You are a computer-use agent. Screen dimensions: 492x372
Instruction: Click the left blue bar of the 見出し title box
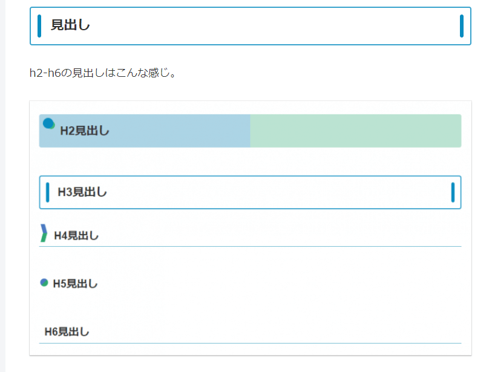[x=39, y=25]
